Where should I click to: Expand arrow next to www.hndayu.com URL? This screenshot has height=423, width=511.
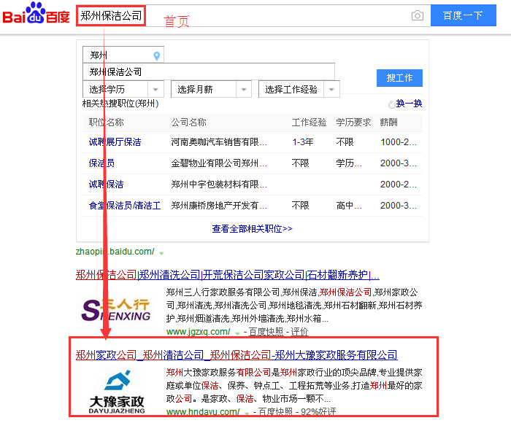coord(247,414)
